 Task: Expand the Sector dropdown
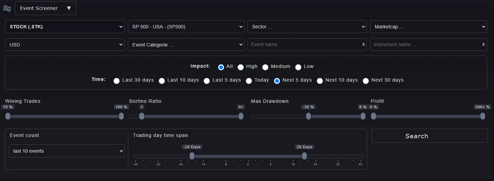coord(307,27)
